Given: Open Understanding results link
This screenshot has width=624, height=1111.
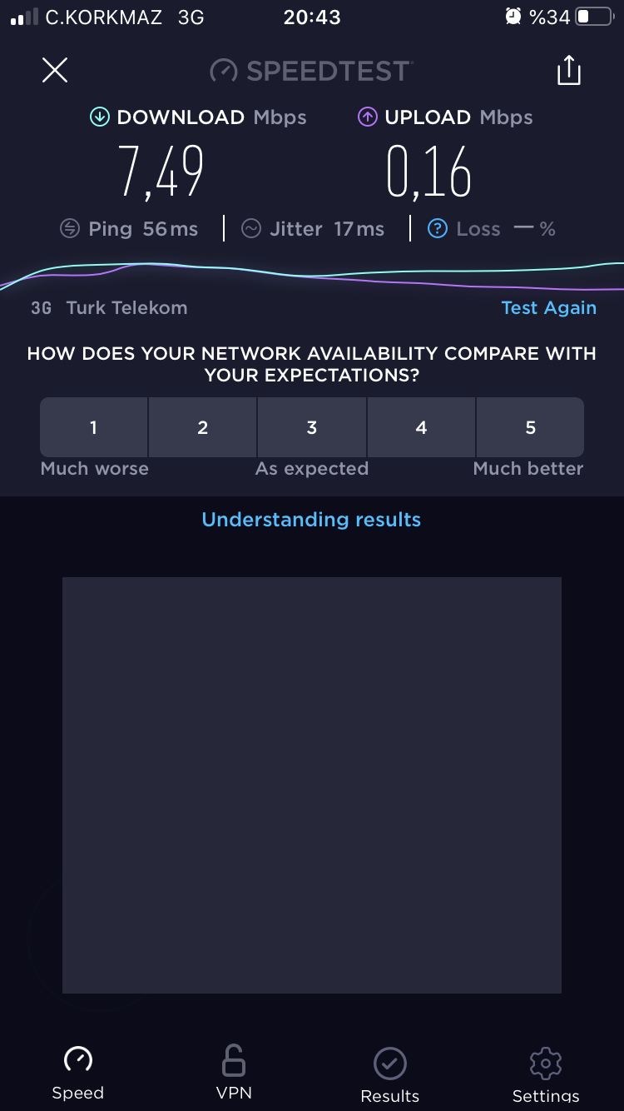Looking at the screenshot, I should (x=311, y=520).
